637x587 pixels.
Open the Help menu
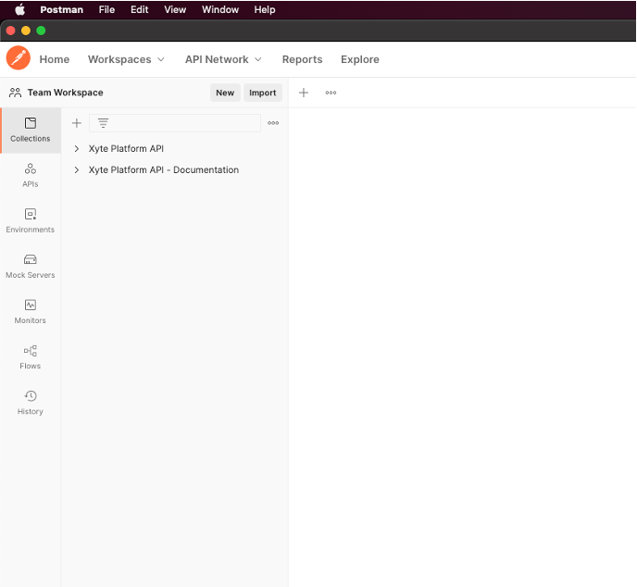(265, 10)
